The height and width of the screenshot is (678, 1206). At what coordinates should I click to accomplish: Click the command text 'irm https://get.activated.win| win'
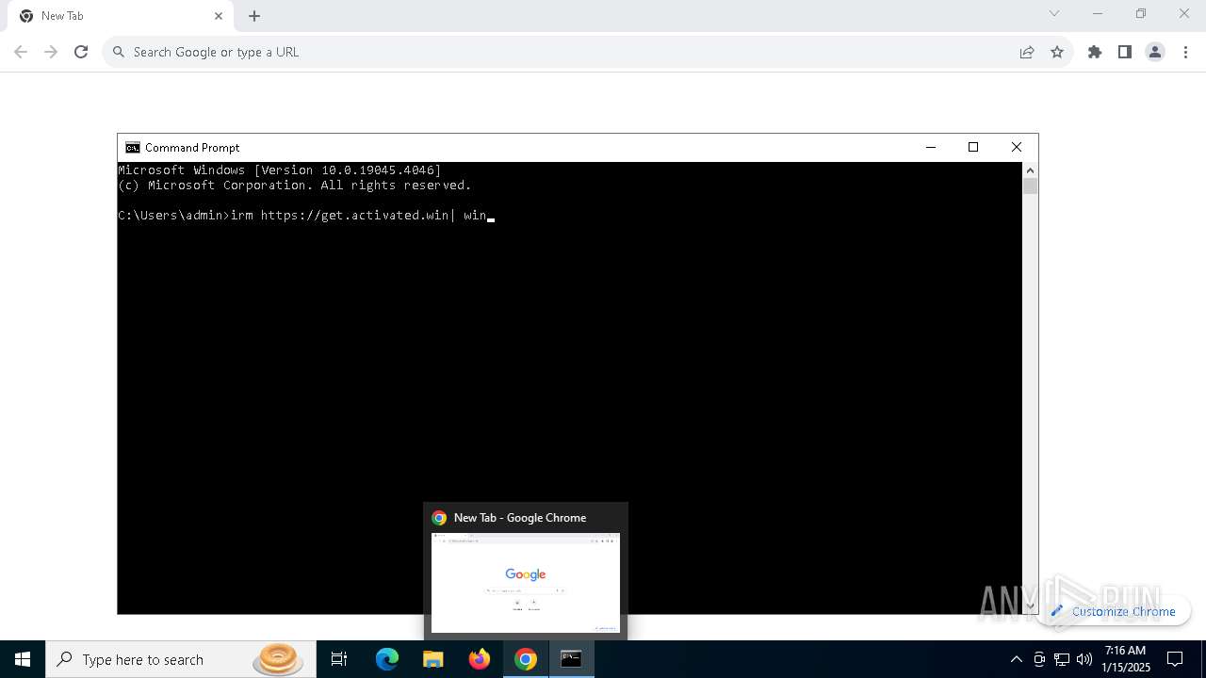tap(359, 216)
